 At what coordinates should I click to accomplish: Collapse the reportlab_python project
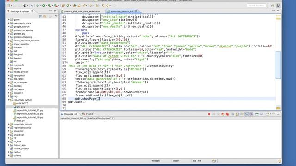click(8, 100)
